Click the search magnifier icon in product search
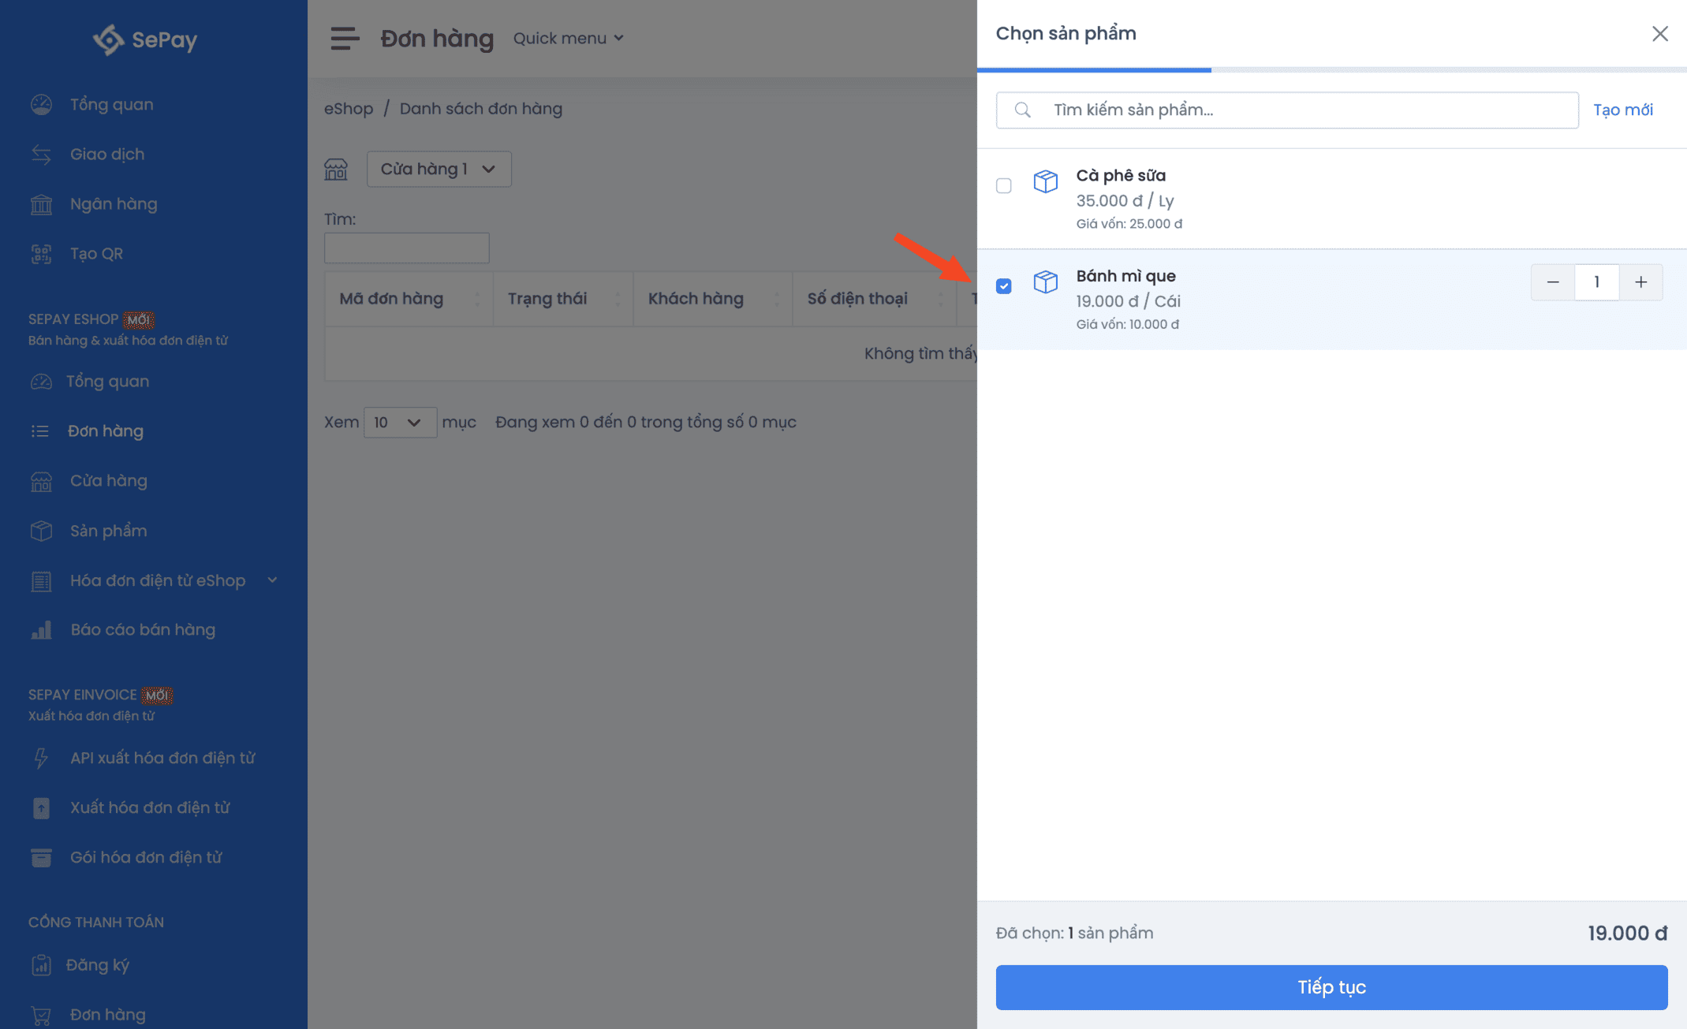1687x1029 pixels. coord(1022,110)
